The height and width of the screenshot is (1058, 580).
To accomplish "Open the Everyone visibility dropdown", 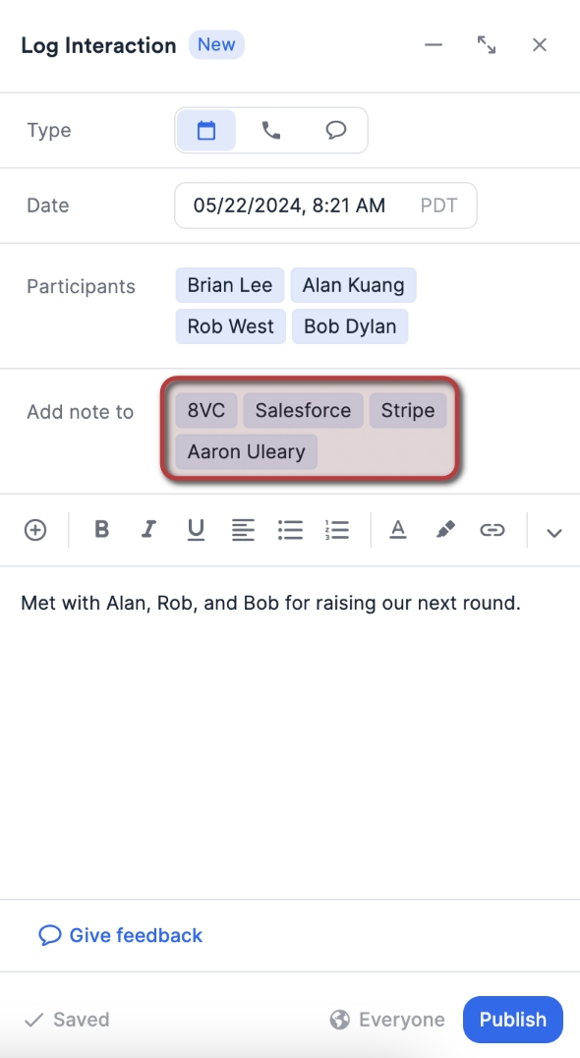I will pos(387,1020).
